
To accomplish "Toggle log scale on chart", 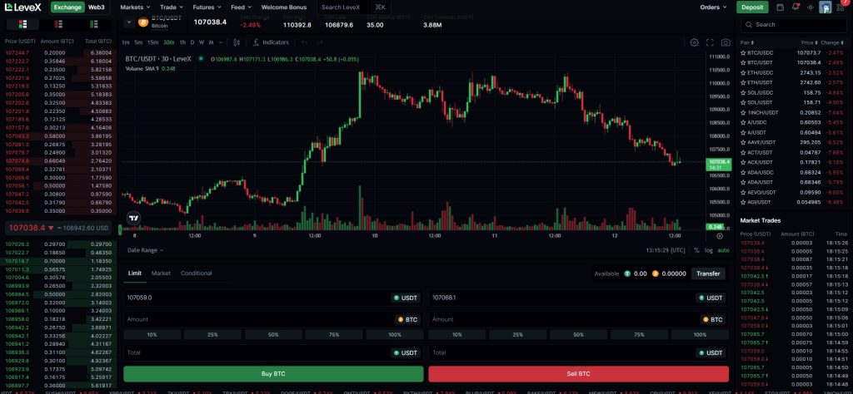I will pos(709,250).
